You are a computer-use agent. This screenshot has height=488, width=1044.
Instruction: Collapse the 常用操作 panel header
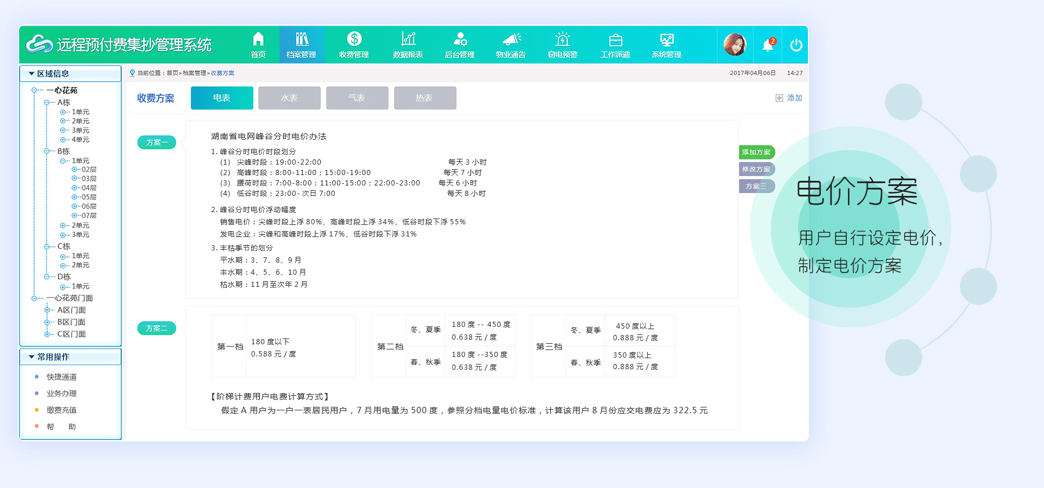tap(32, 357)
